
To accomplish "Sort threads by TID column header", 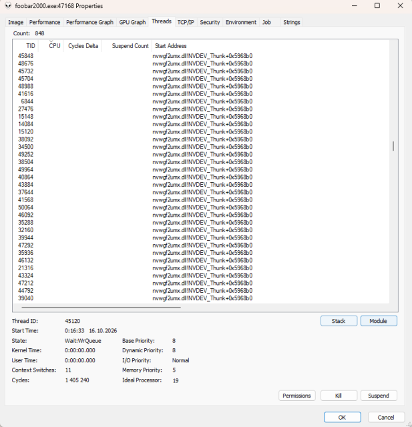I will pos(26,46).
